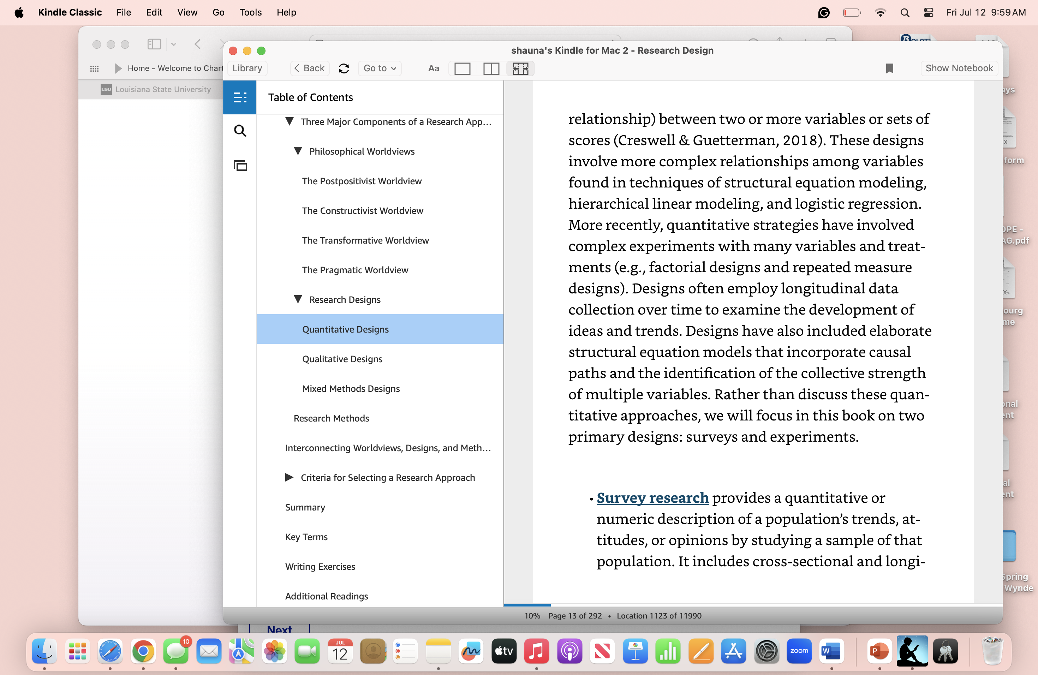Open the Go to dropdown
Image resolution: width=1038 pixels, height=675 pixels.
click(380, 68)
